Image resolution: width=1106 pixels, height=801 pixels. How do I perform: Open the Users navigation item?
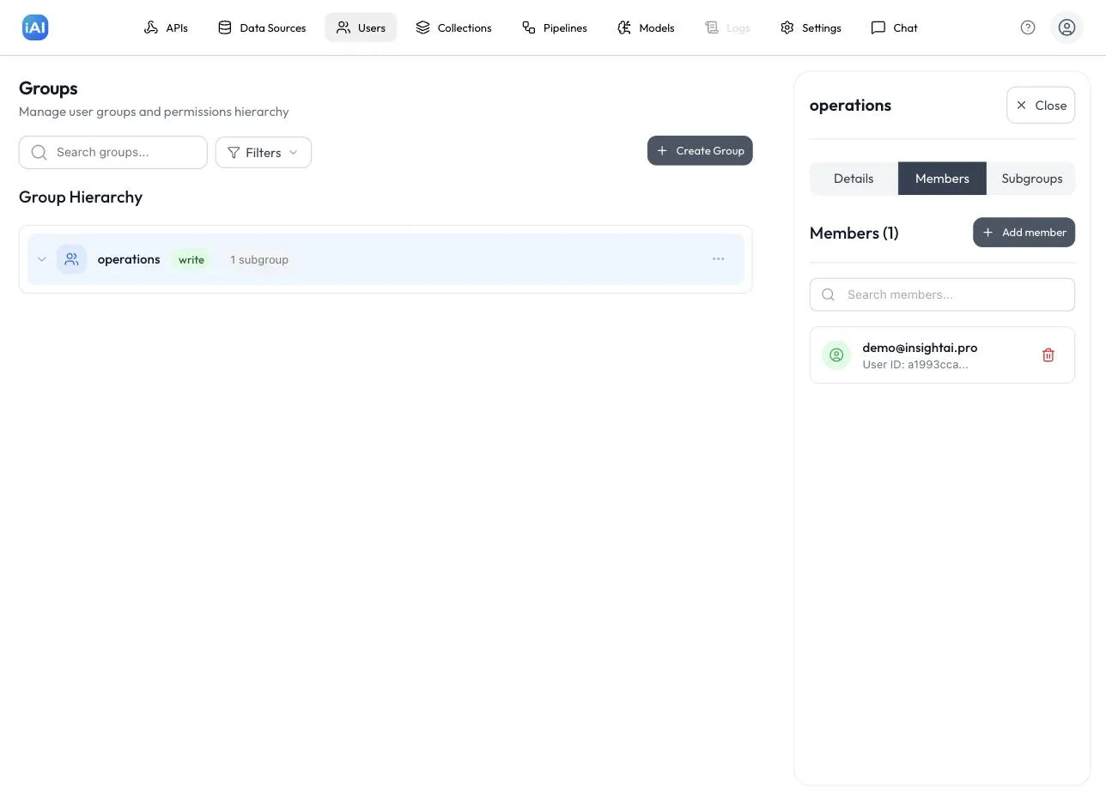[x=361, y=27]
